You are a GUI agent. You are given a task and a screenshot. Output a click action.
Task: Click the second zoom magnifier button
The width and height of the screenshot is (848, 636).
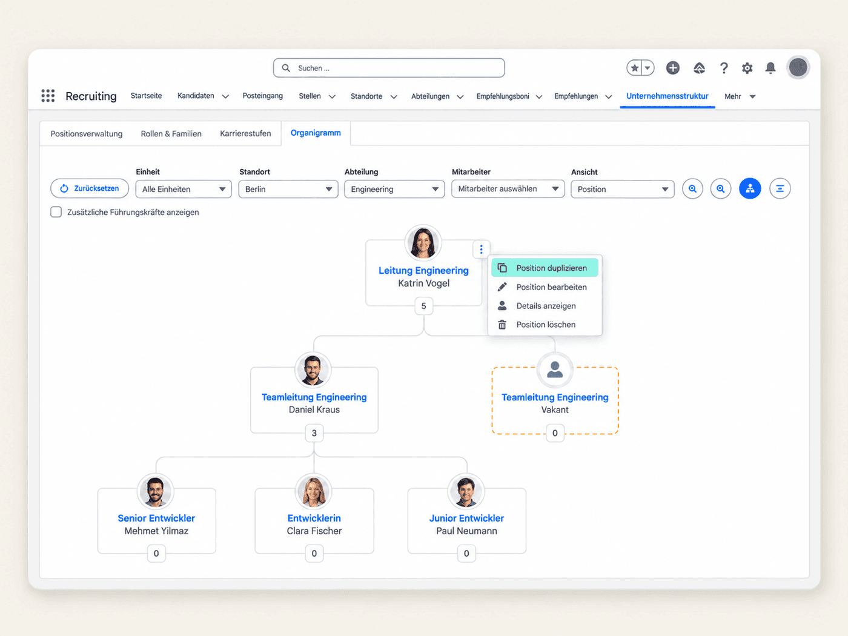coord(721,188)
